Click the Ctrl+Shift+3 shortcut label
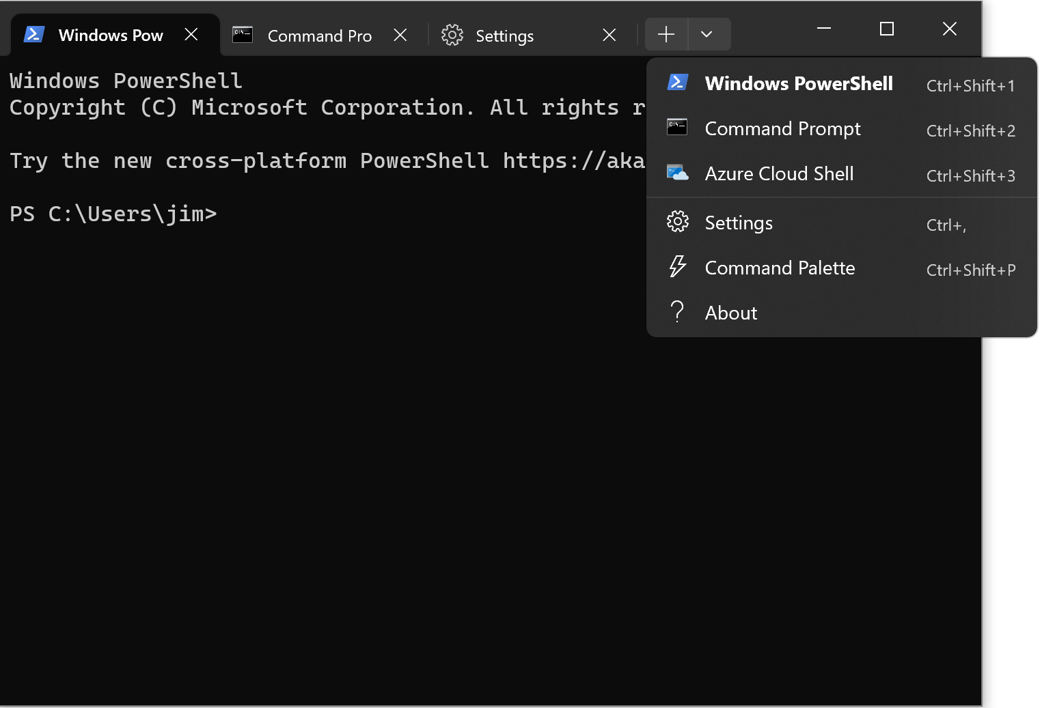1055x708 pixels. 970,175
